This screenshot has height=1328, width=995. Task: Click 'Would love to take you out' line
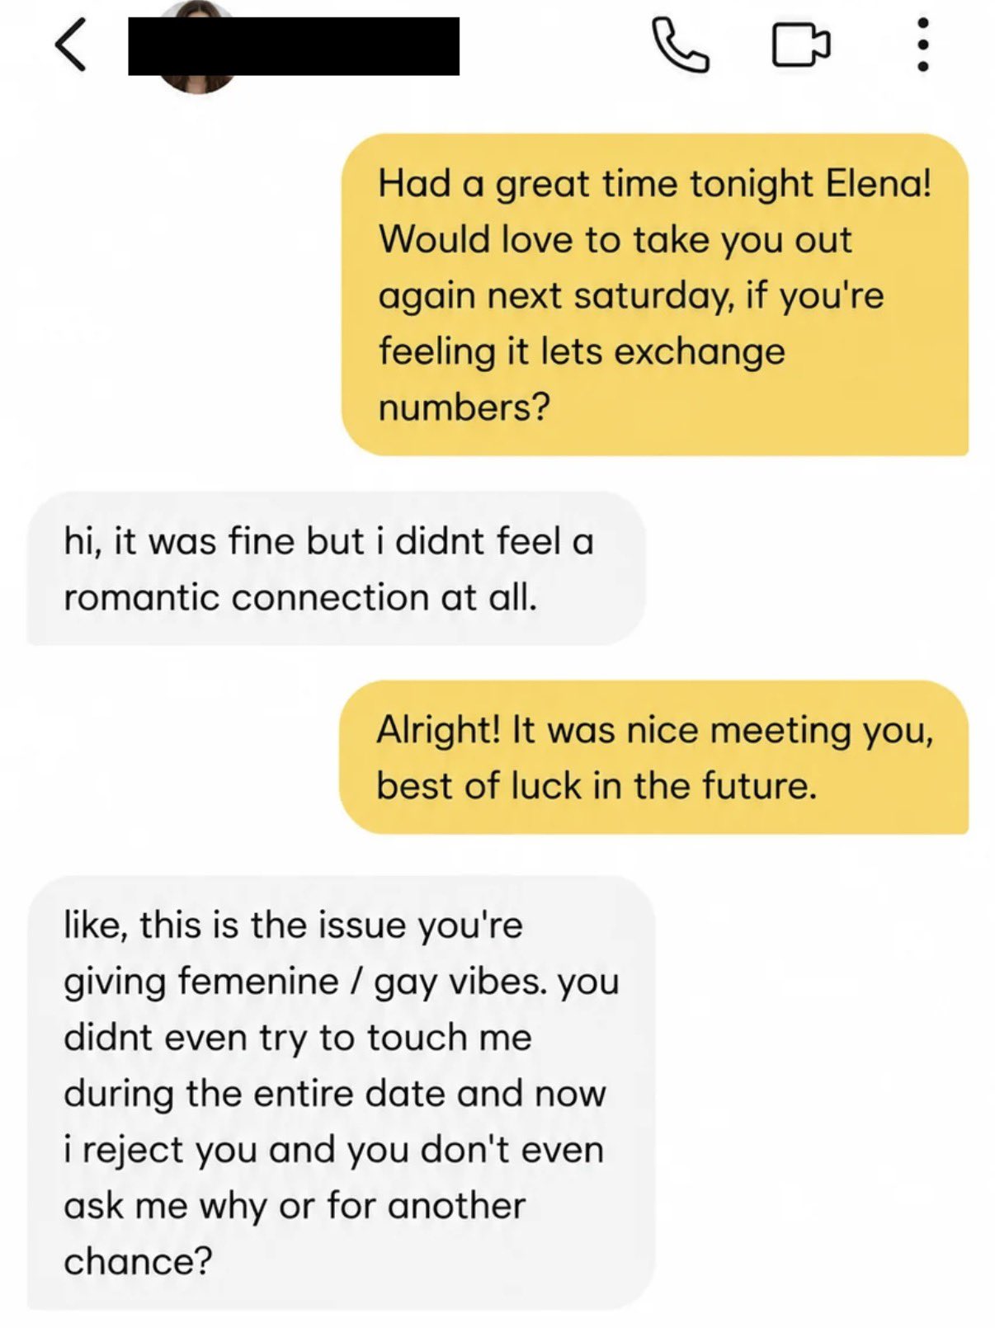click(615, 240)
